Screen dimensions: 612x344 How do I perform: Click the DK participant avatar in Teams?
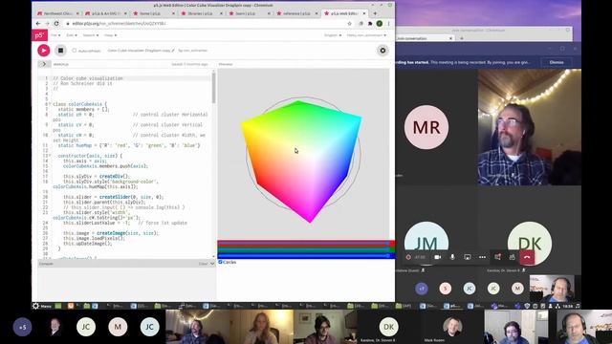(x=529, y=243)
